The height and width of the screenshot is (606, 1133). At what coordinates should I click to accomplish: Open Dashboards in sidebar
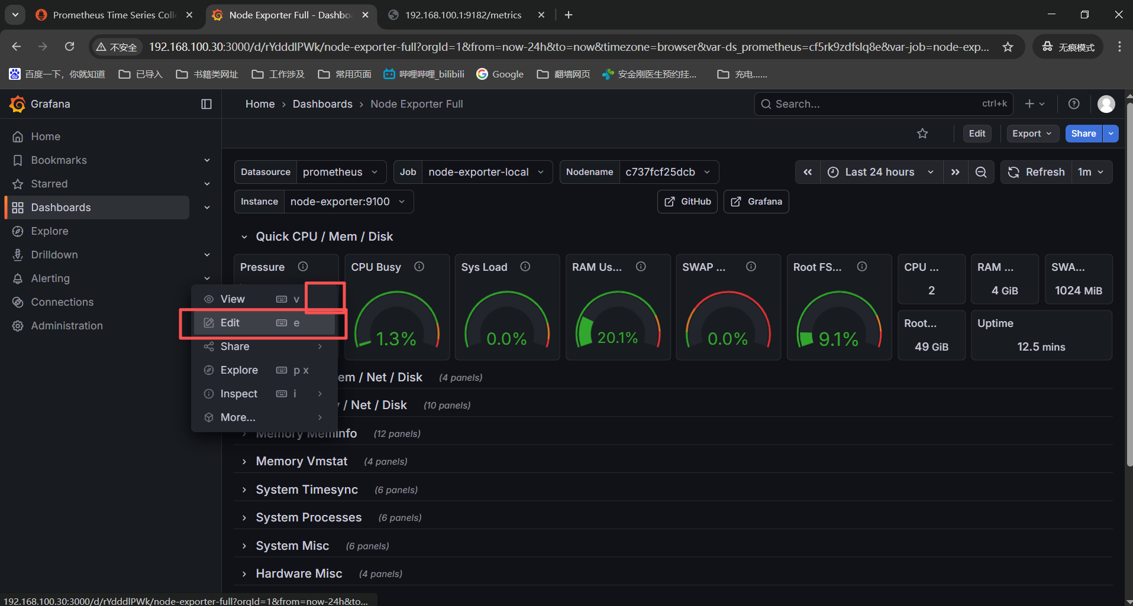tap(98, 208)
